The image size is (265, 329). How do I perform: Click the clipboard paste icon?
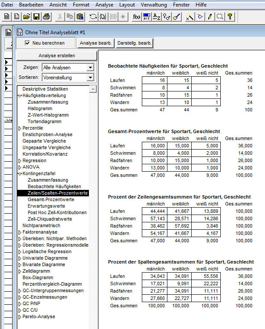80,16
